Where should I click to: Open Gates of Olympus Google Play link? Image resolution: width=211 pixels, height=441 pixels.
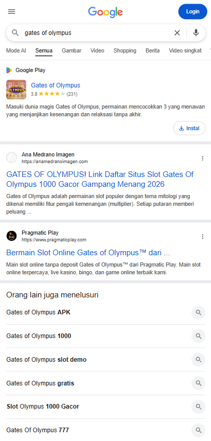(x=56, y=85)
